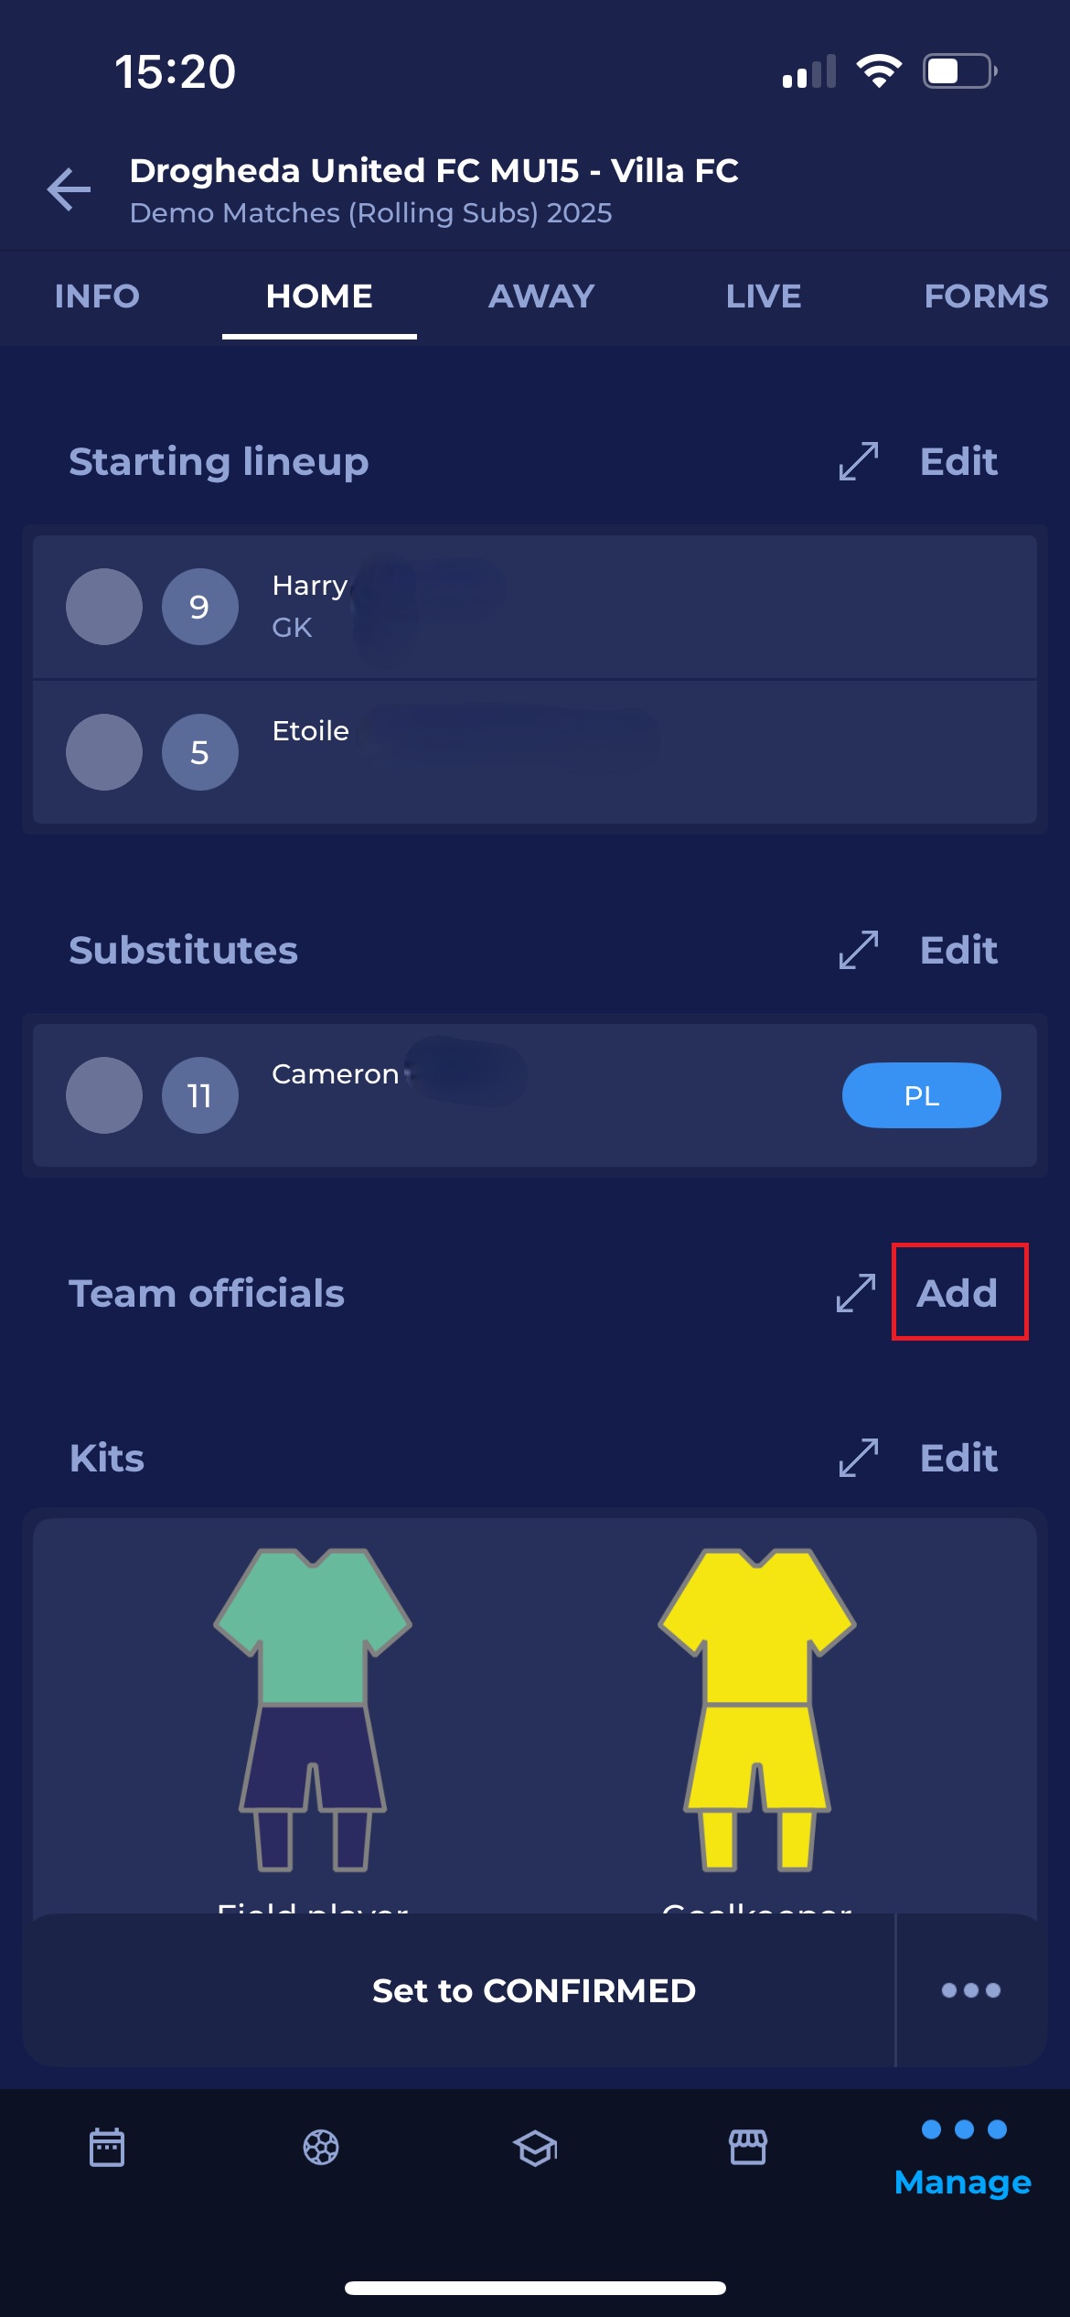Expand the Starting lineup section
This screenshot has height=2317, width=1070.
(858, 461)
